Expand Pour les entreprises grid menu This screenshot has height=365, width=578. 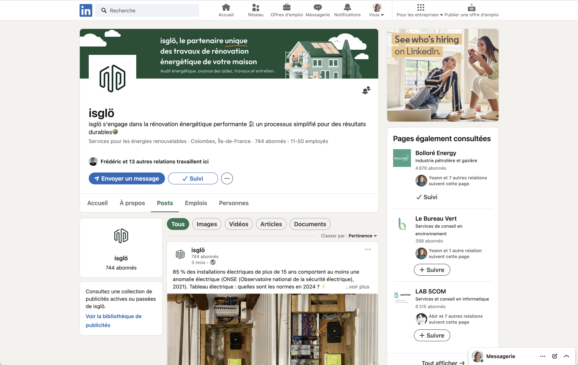[x=420, y=10]
